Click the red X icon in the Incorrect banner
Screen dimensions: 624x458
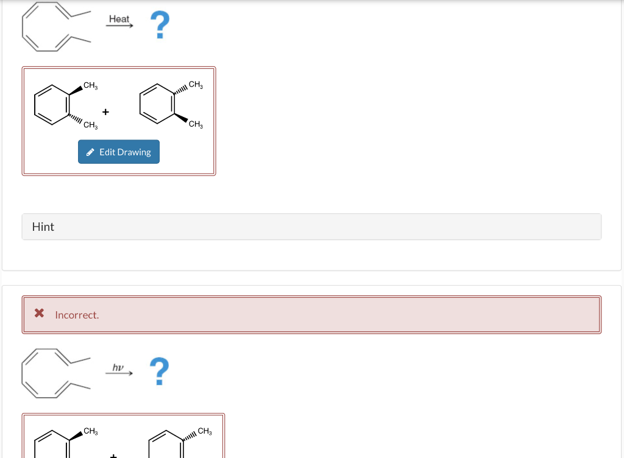coord(38,313)
